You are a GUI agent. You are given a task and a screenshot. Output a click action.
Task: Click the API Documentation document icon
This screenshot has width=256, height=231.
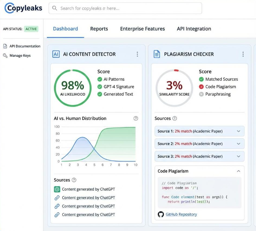pyautogui.click(x=5, y=46)
